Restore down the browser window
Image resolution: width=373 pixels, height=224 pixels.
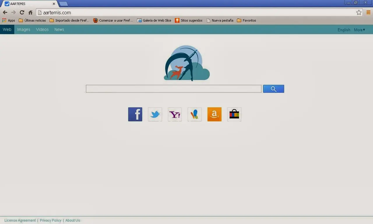coord(356,3)
